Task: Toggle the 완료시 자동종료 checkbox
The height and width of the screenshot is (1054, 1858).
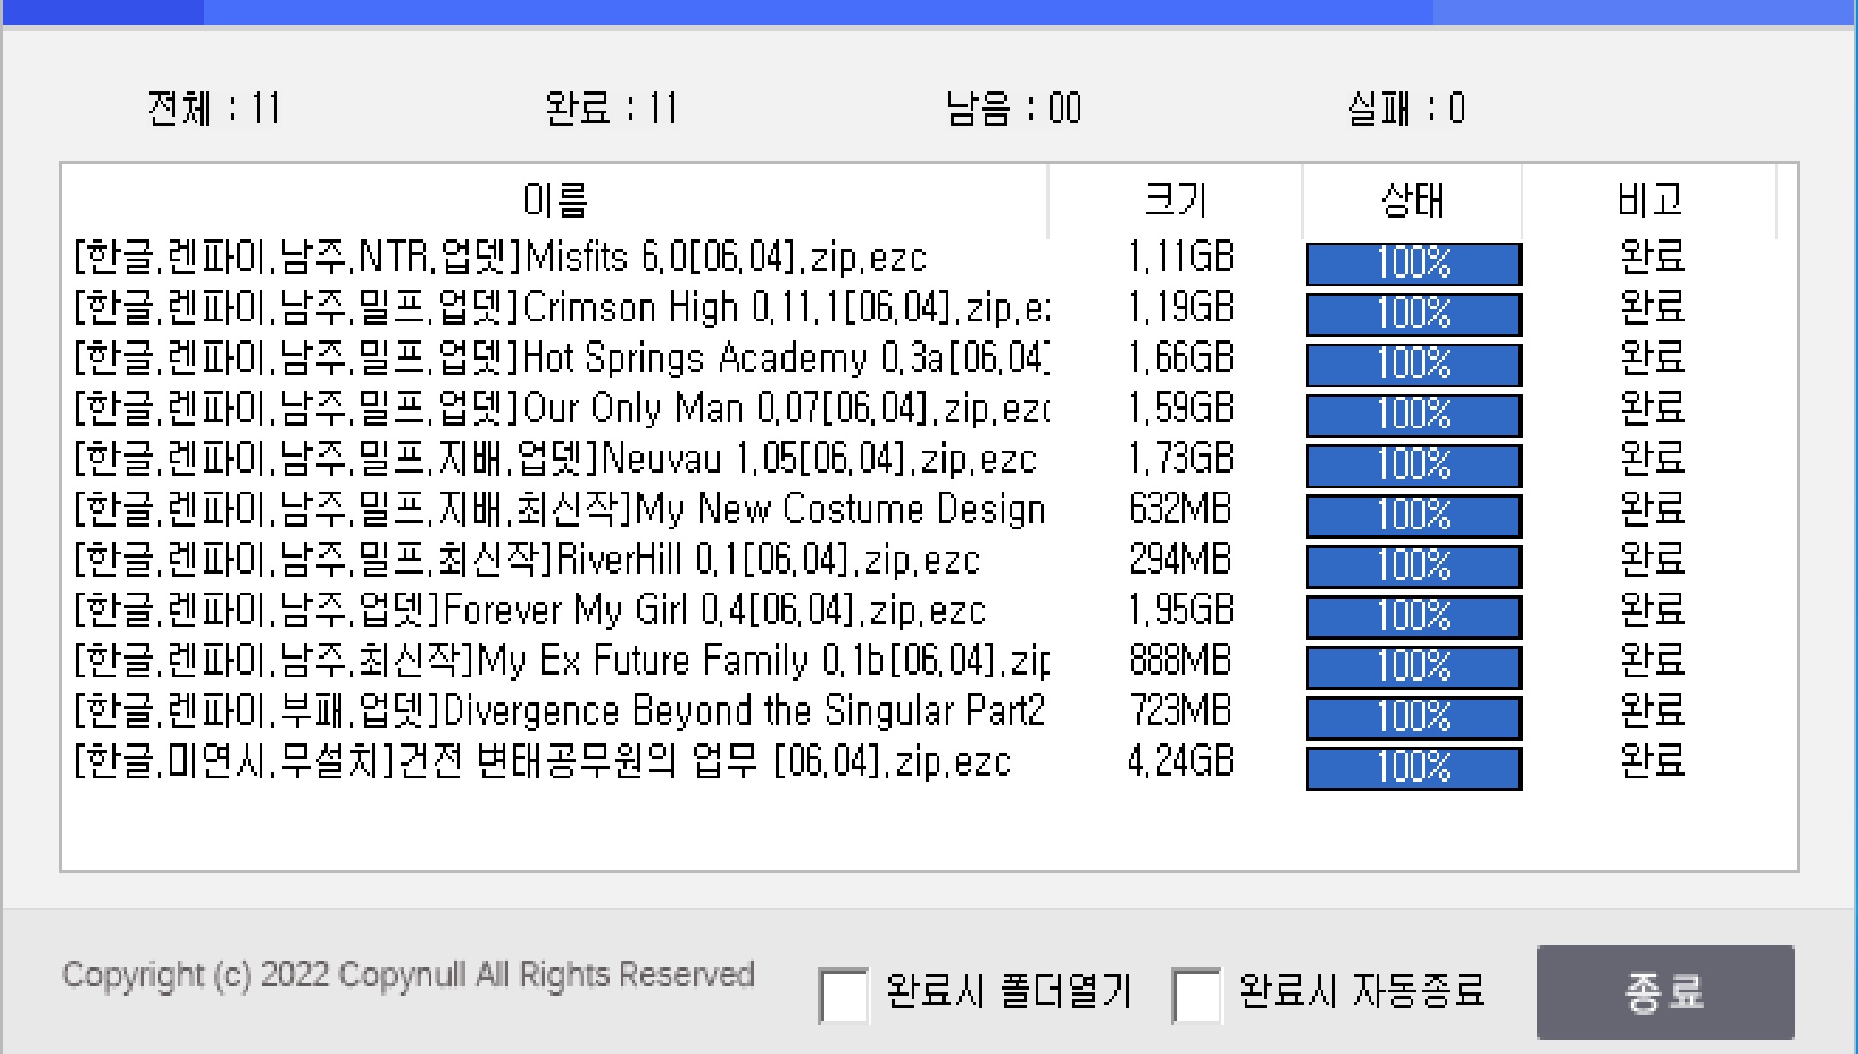Action: 1196,994
